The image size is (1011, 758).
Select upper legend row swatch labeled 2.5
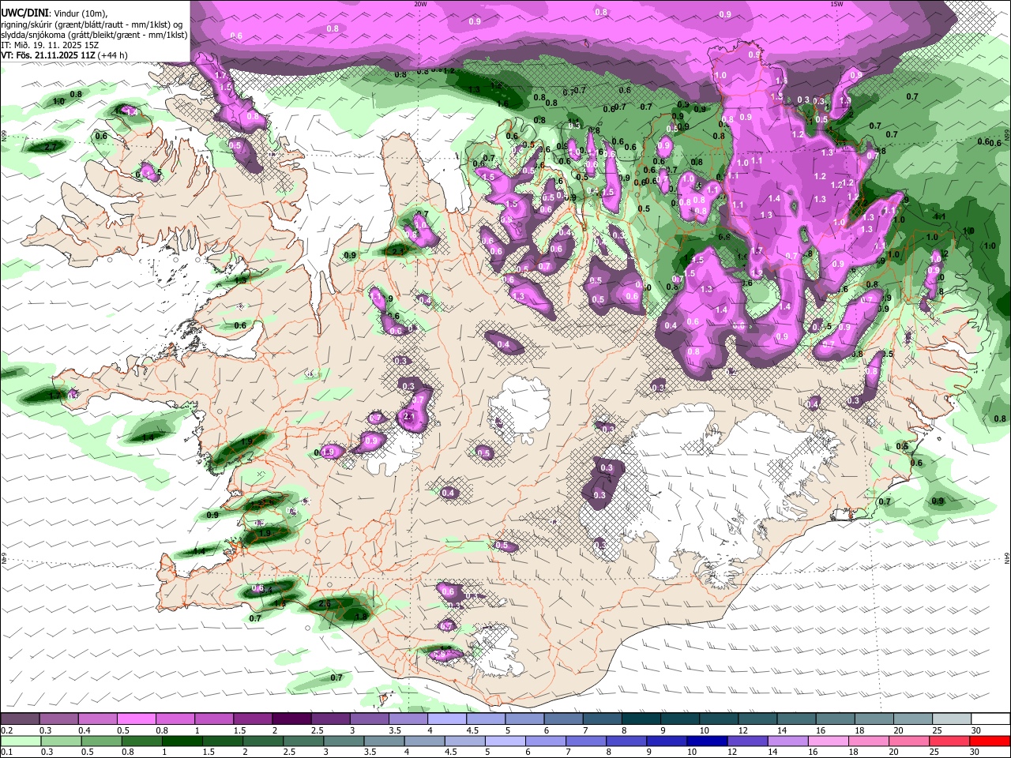pyautogui.click(x=330, y=719)
